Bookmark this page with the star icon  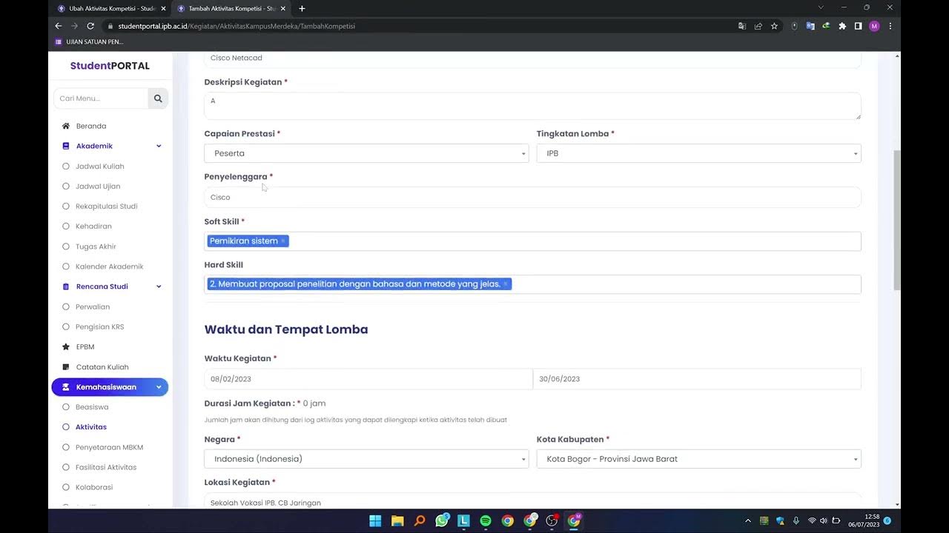774,26
